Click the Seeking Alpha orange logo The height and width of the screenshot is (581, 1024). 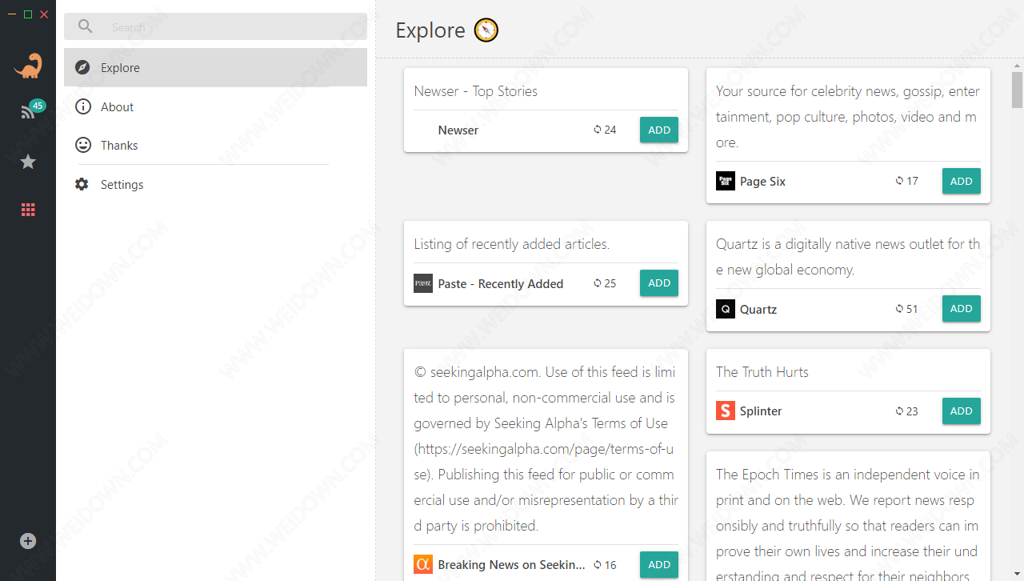click(423, 564)
